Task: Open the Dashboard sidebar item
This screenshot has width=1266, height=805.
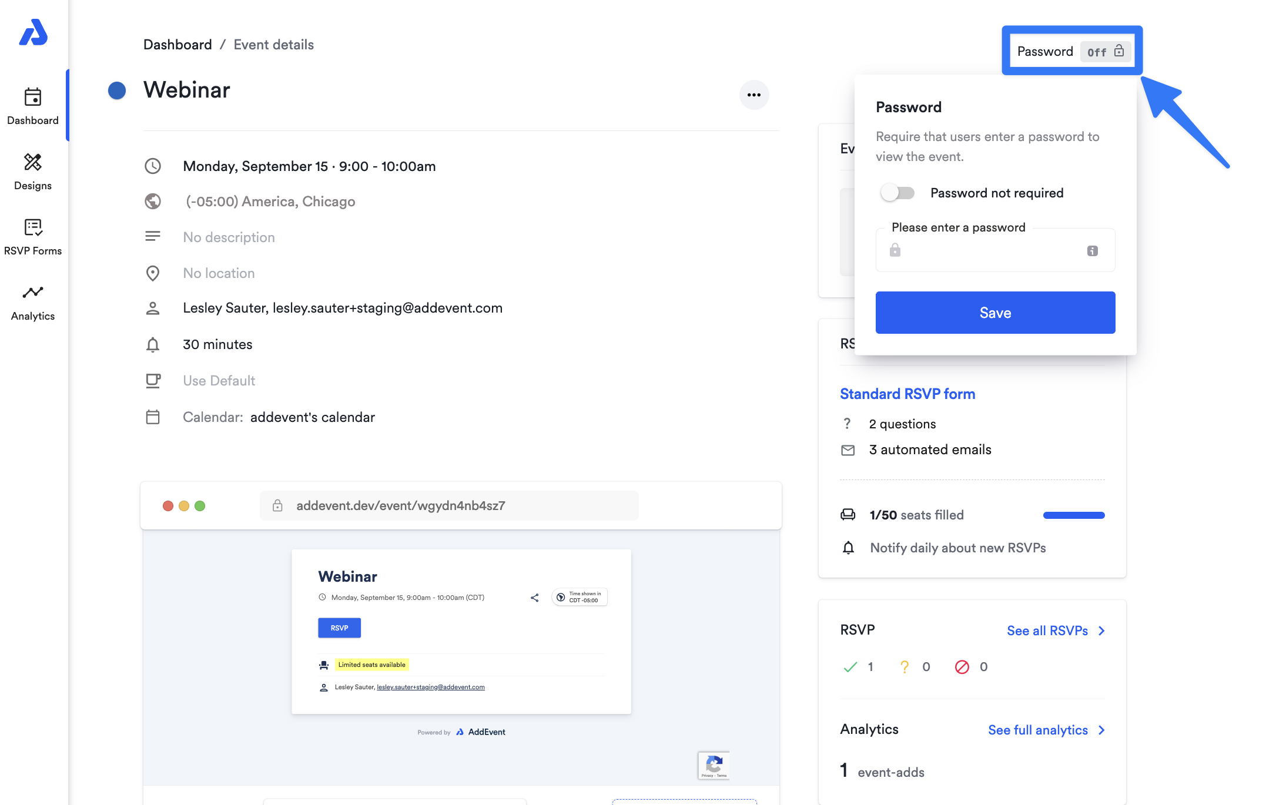Action: pos(33,106)
